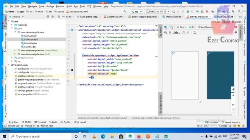Screen dimensions: 250x140
Task: Click the gutter icon on line 2
Action: (72, 30)
